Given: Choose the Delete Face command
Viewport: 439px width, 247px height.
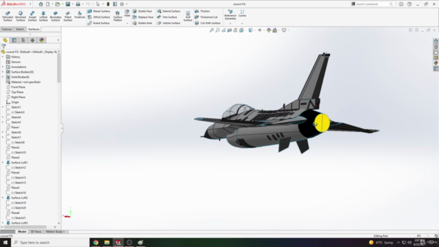Looking at the screenshot, I should click(x=142, y=11).
